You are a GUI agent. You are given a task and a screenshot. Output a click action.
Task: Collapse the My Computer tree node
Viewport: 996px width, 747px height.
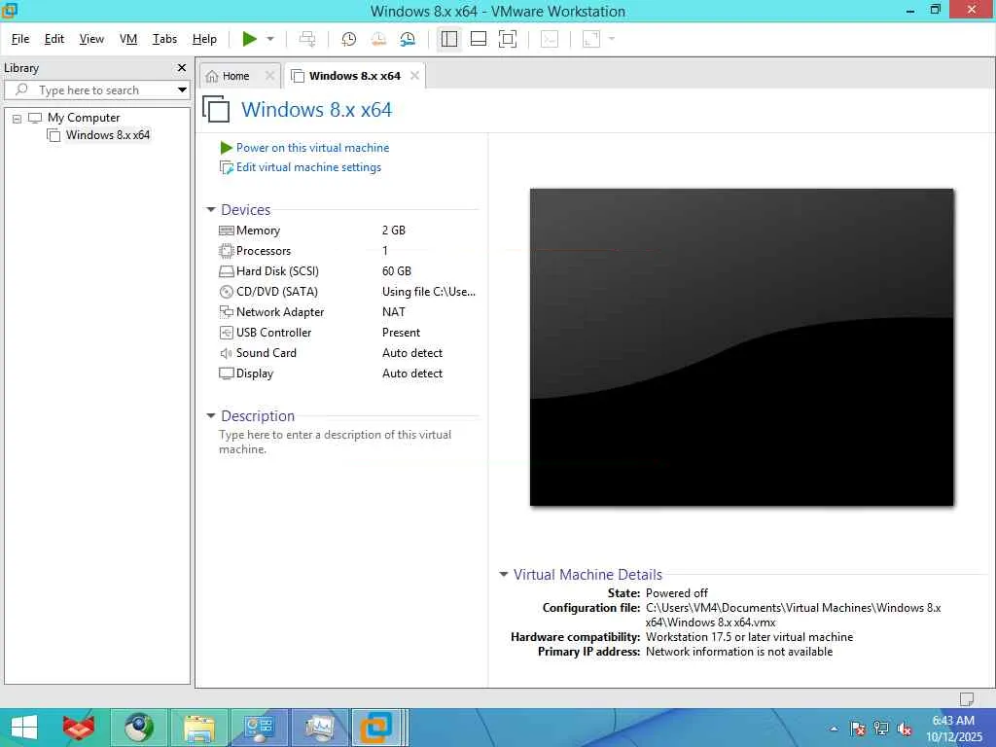[18, 118]
